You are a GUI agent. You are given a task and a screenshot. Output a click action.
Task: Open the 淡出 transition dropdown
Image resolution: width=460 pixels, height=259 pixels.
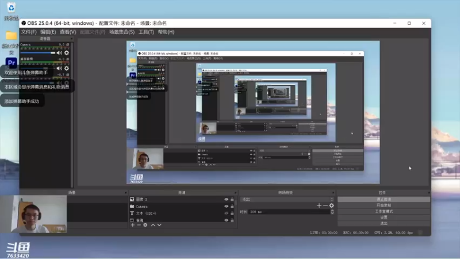[287, 199]
